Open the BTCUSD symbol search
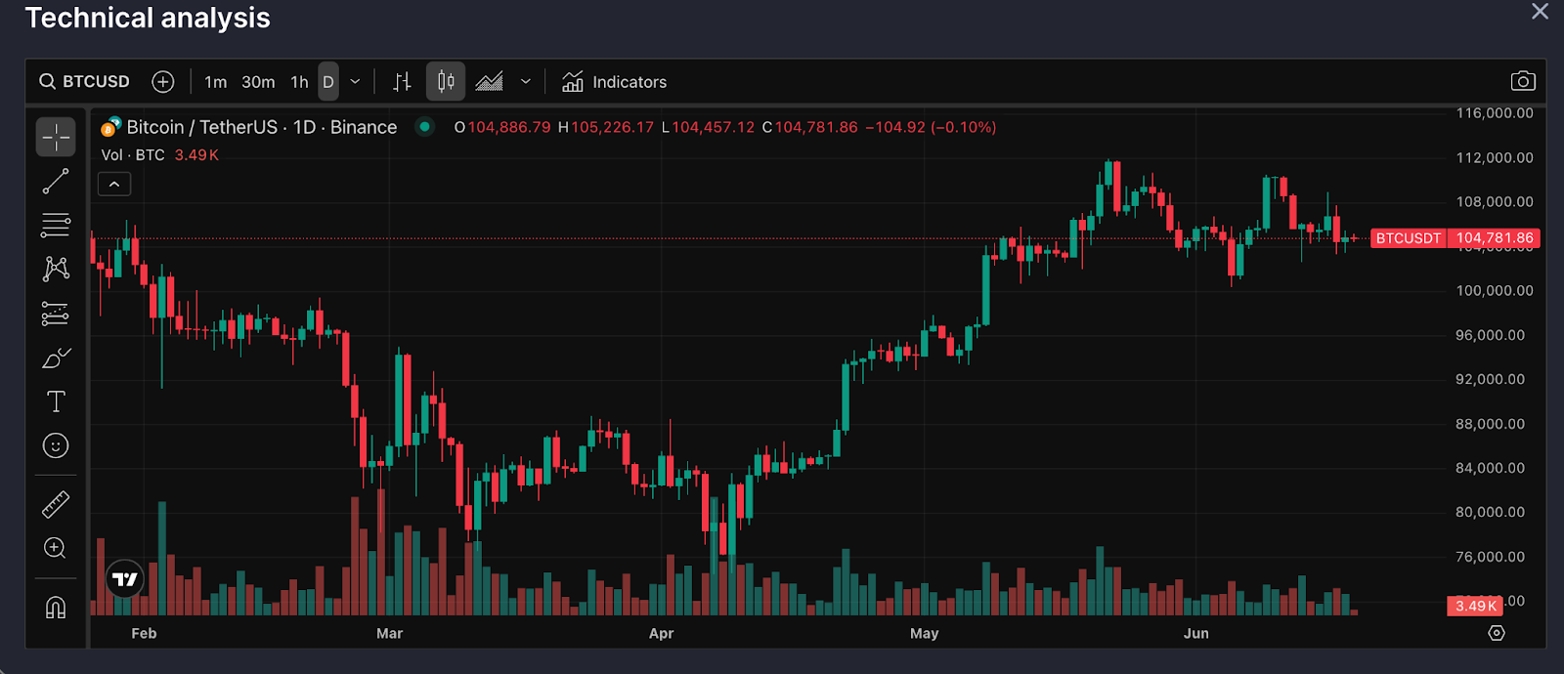 [x=84, y=81]
